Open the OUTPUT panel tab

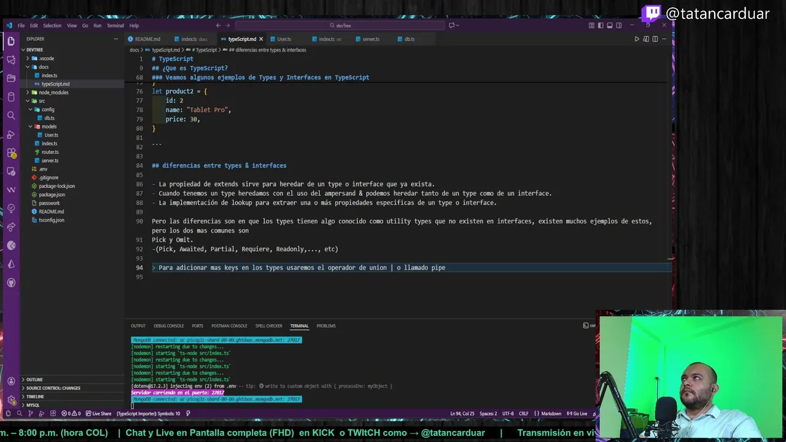tap(138, 326)
